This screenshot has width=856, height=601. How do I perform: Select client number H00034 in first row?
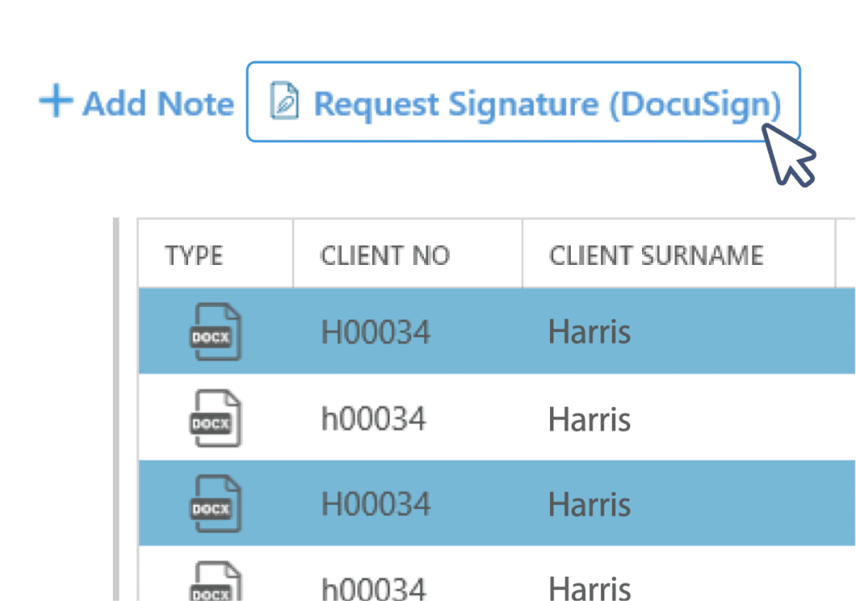pos(375,332)
